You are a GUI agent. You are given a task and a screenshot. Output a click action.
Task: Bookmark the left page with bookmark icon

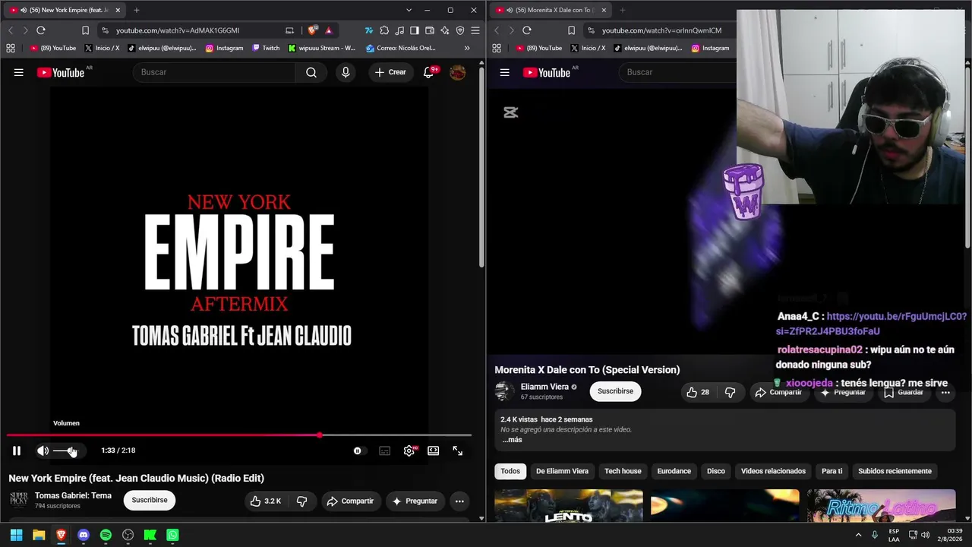pos(85,30)
